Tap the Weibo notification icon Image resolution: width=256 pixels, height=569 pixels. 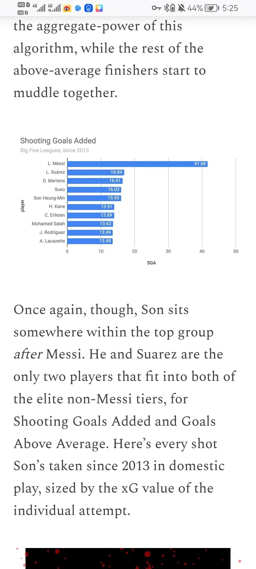pyautogui.click(x=67, y=8)
